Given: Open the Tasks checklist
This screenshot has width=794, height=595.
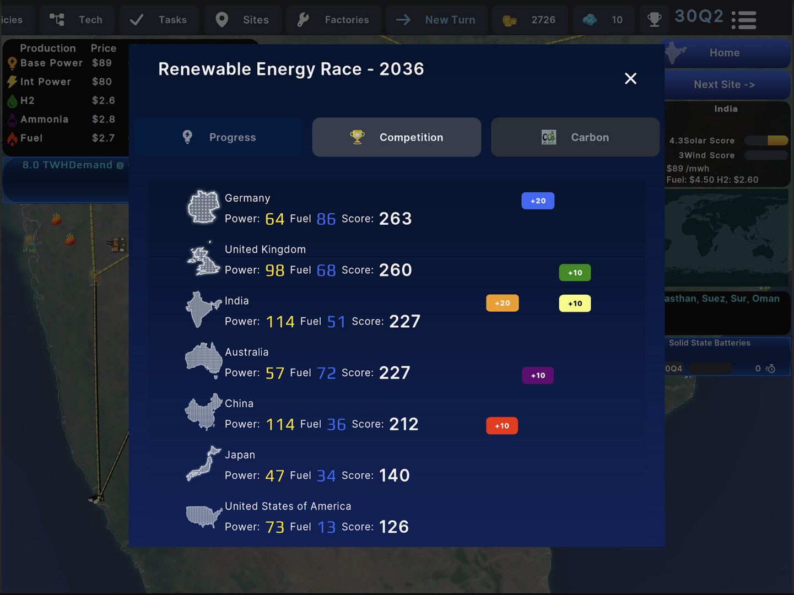Looking at the screenshot, I should coord(159,20).
